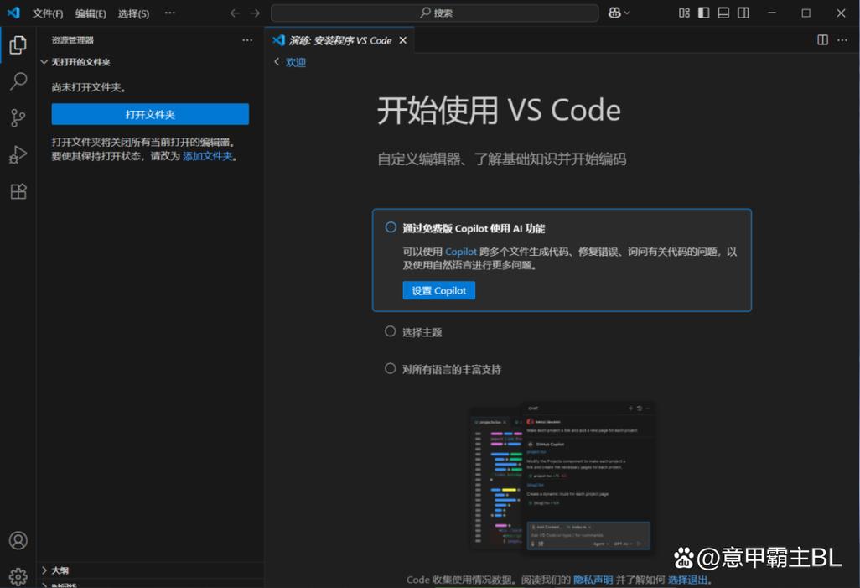Screen dimensions: 860x588
Task: Click the Accounts icon near the bottom
Action: point(18,540)
